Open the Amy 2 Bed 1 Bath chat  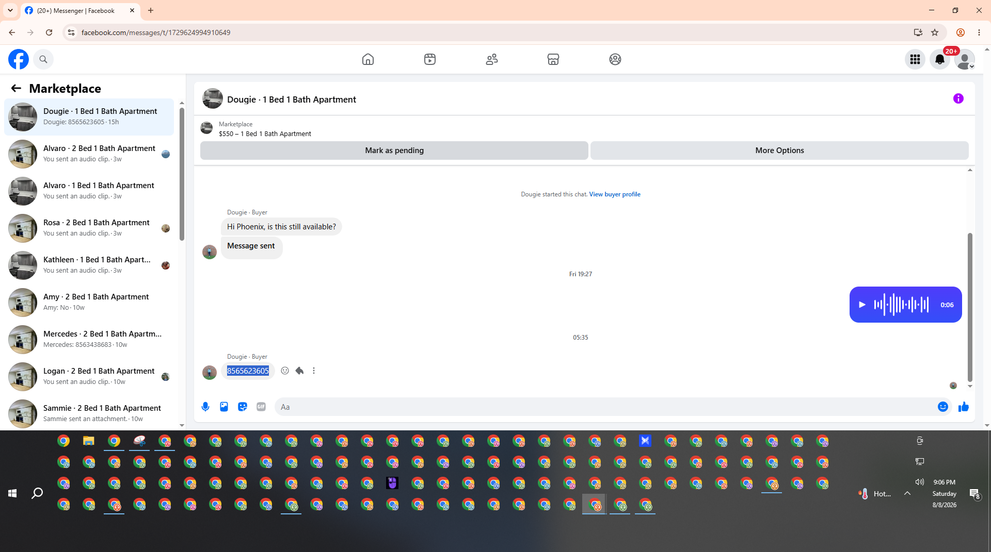coord(89,303)
